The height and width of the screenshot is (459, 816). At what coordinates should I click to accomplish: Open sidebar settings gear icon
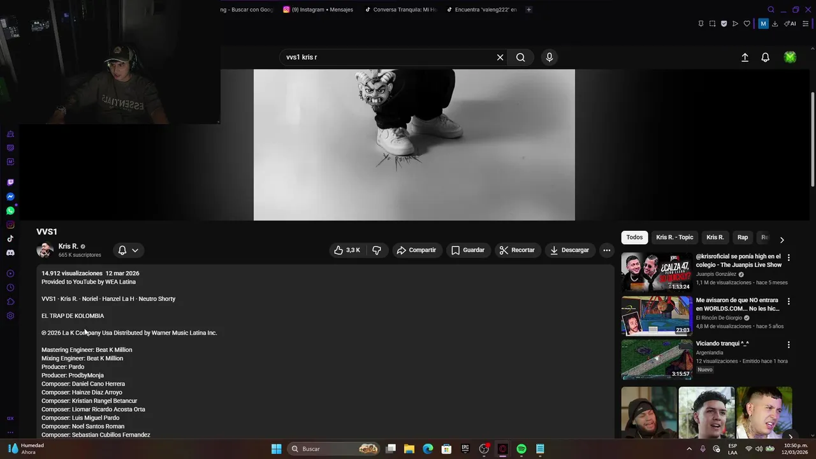[x=10, y=316]
